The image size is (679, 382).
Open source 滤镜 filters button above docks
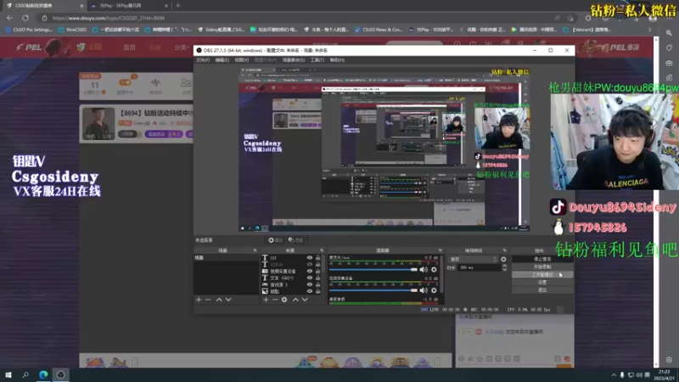[x=295, y=240]
